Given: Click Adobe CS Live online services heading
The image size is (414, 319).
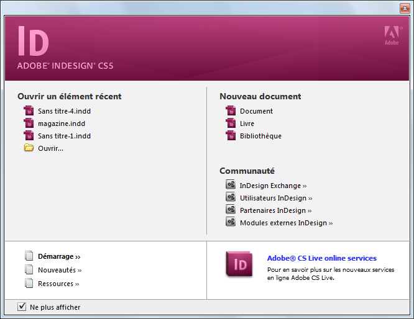Looking at the screenshot, I should (x=322, y=258).
